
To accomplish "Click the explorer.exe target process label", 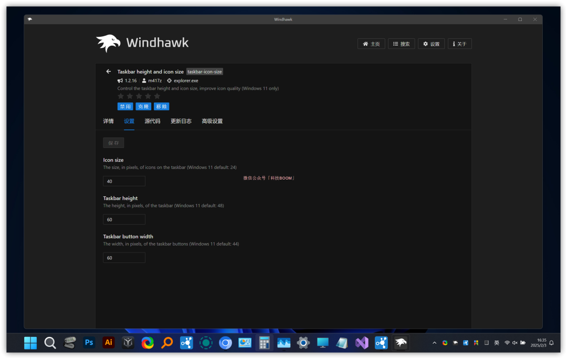I will click(186, 81).
